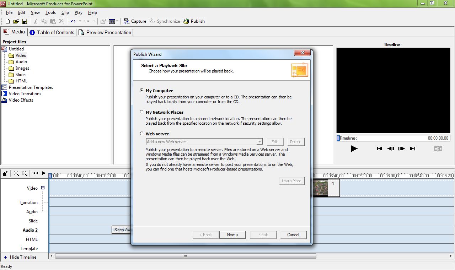
Task: Click the Play timeline icon
Action: [x=43, y=173]
